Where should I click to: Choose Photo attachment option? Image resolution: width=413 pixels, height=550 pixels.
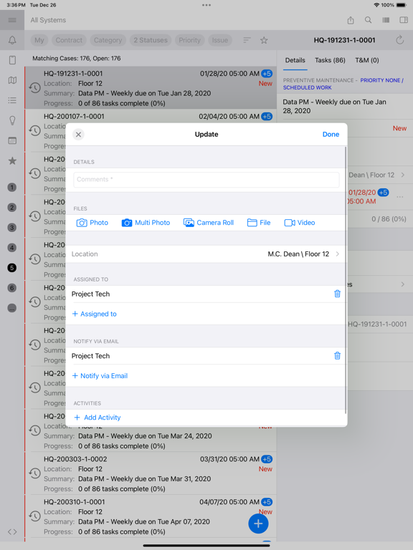click(x=92, y=223)
